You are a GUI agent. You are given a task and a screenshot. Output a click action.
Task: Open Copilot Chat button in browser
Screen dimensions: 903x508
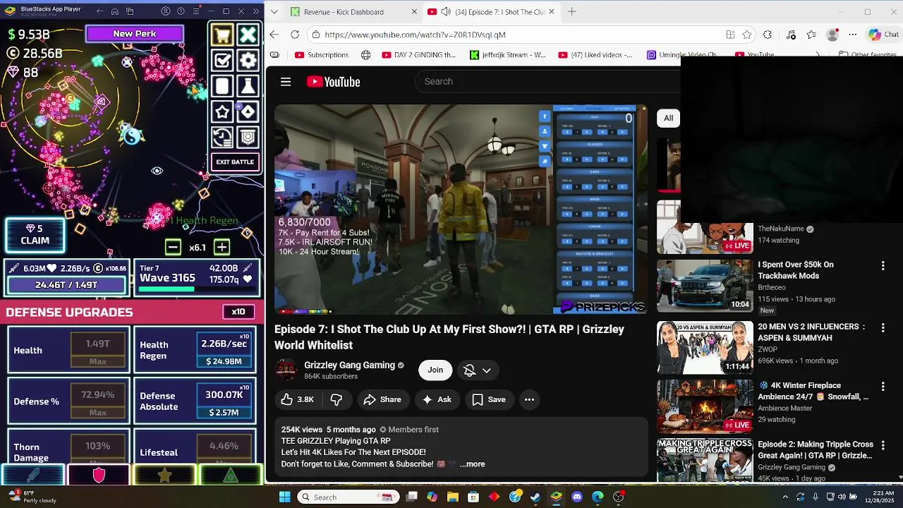[884, 35]
